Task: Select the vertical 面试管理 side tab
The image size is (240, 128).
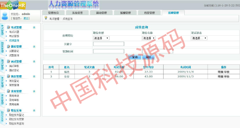Action: click(x=2, y=65)
